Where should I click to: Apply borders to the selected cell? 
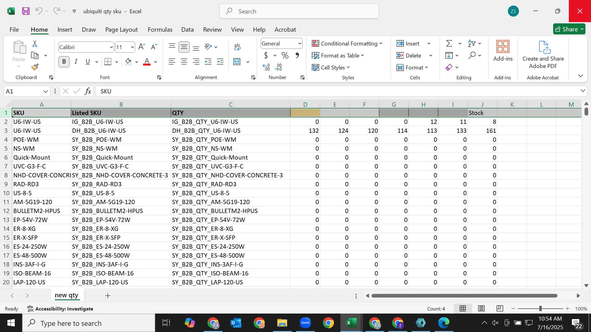click(x=108, y=62)
